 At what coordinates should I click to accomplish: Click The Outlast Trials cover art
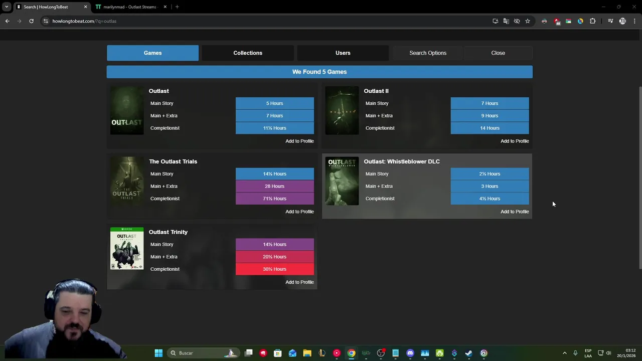pyautogui.click(x=127, y=181)
